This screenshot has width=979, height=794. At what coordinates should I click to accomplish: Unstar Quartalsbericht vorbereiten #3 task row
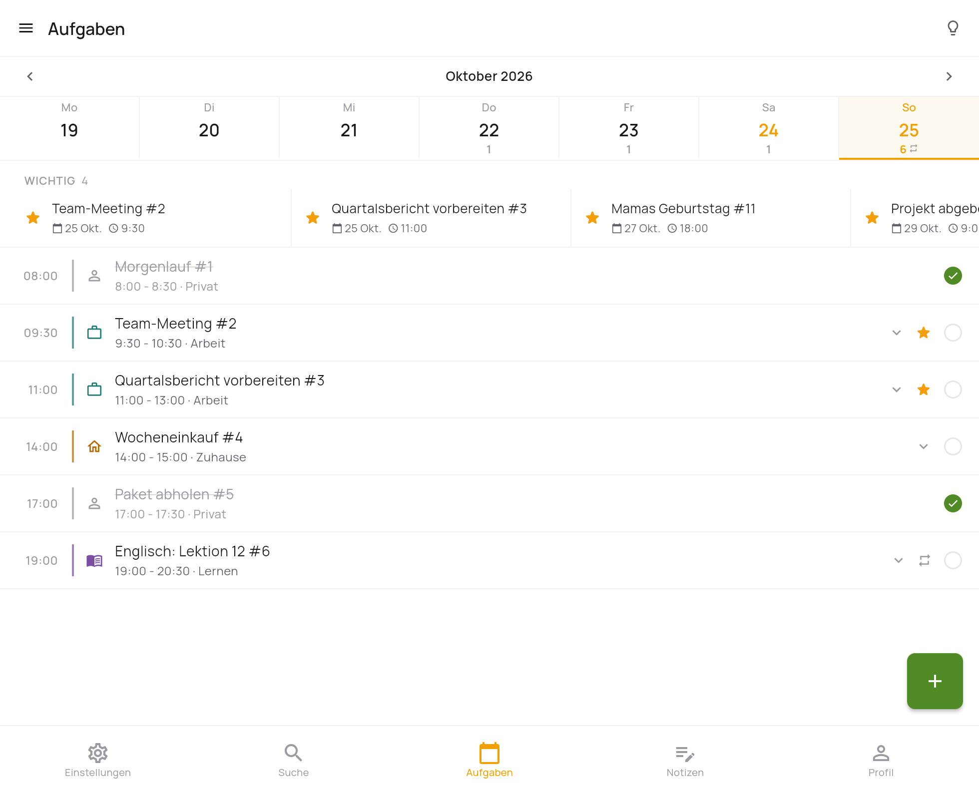[x=924, y=390]
